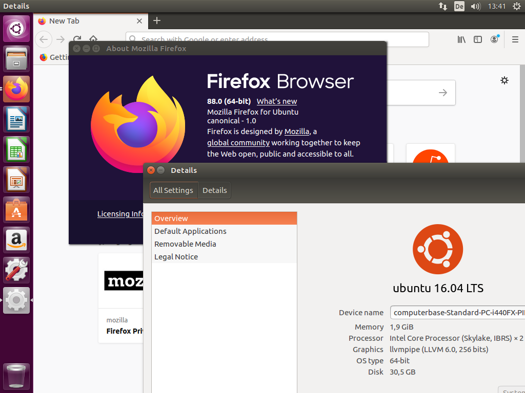Open the session power gear menu

click(517, 6)
